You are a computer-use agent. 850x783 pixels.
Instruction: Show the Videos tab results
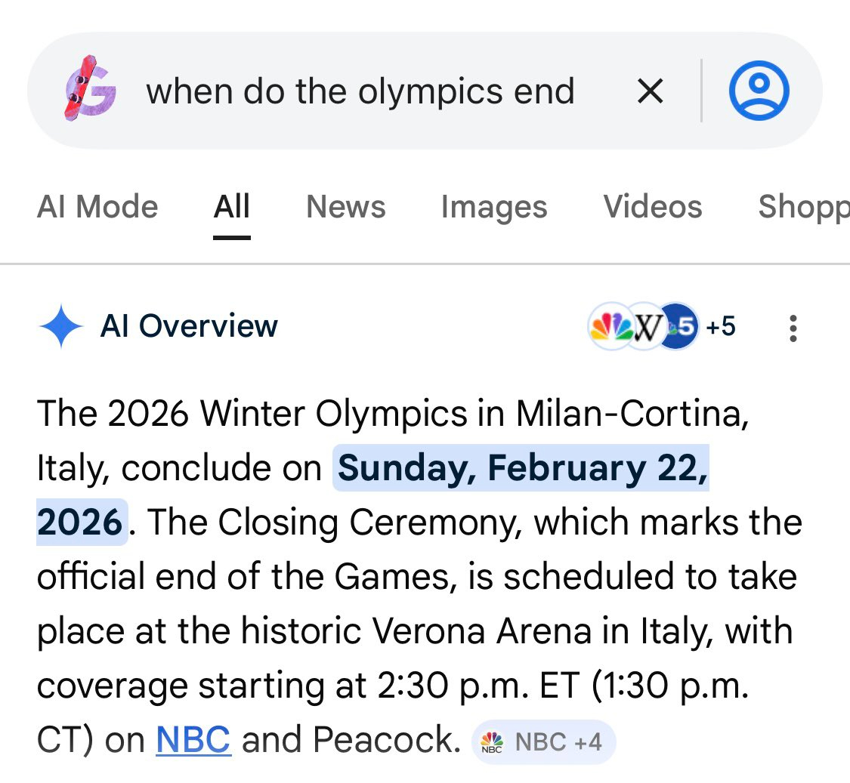point(653,207)
